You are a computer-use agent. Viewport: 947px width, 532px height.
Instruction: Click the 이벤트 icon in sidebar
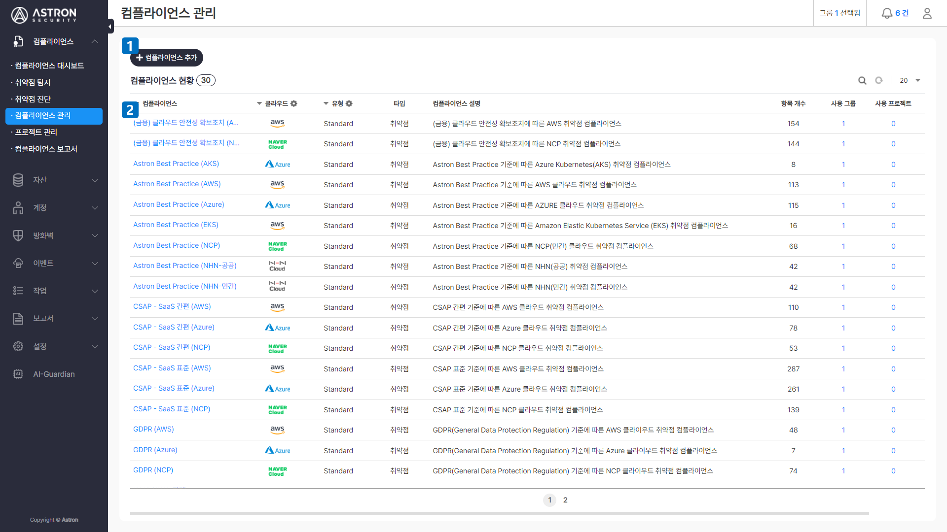[18, 263]
